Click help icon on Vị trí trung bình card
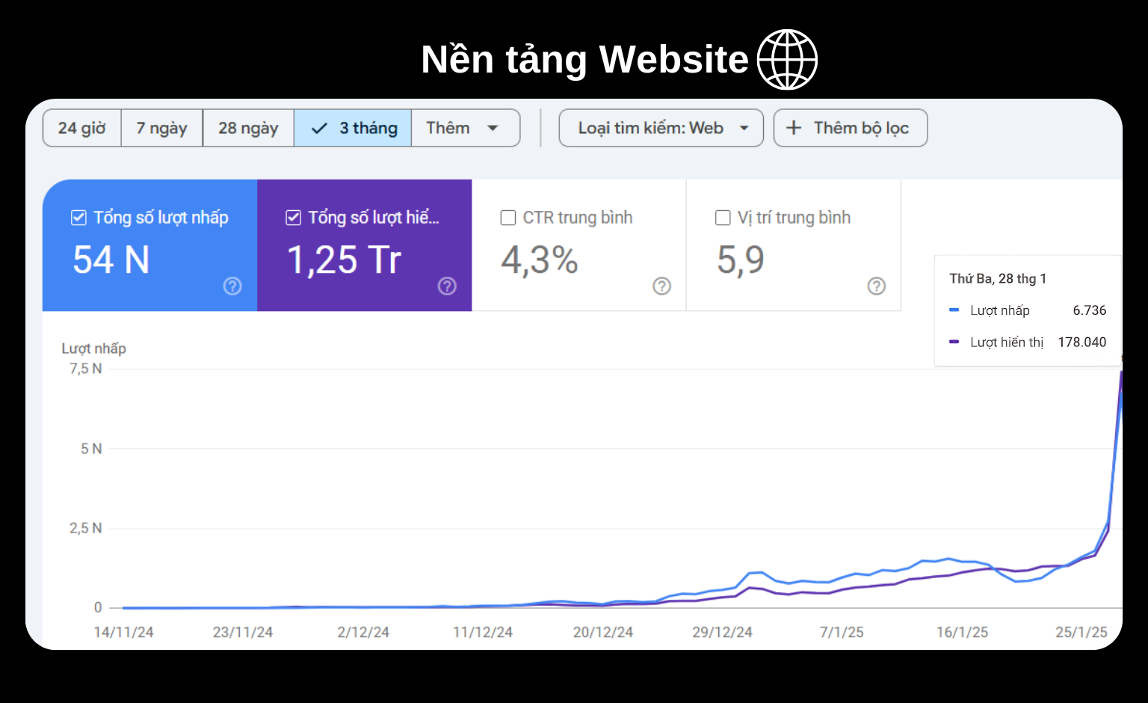 tap(876, 286)
